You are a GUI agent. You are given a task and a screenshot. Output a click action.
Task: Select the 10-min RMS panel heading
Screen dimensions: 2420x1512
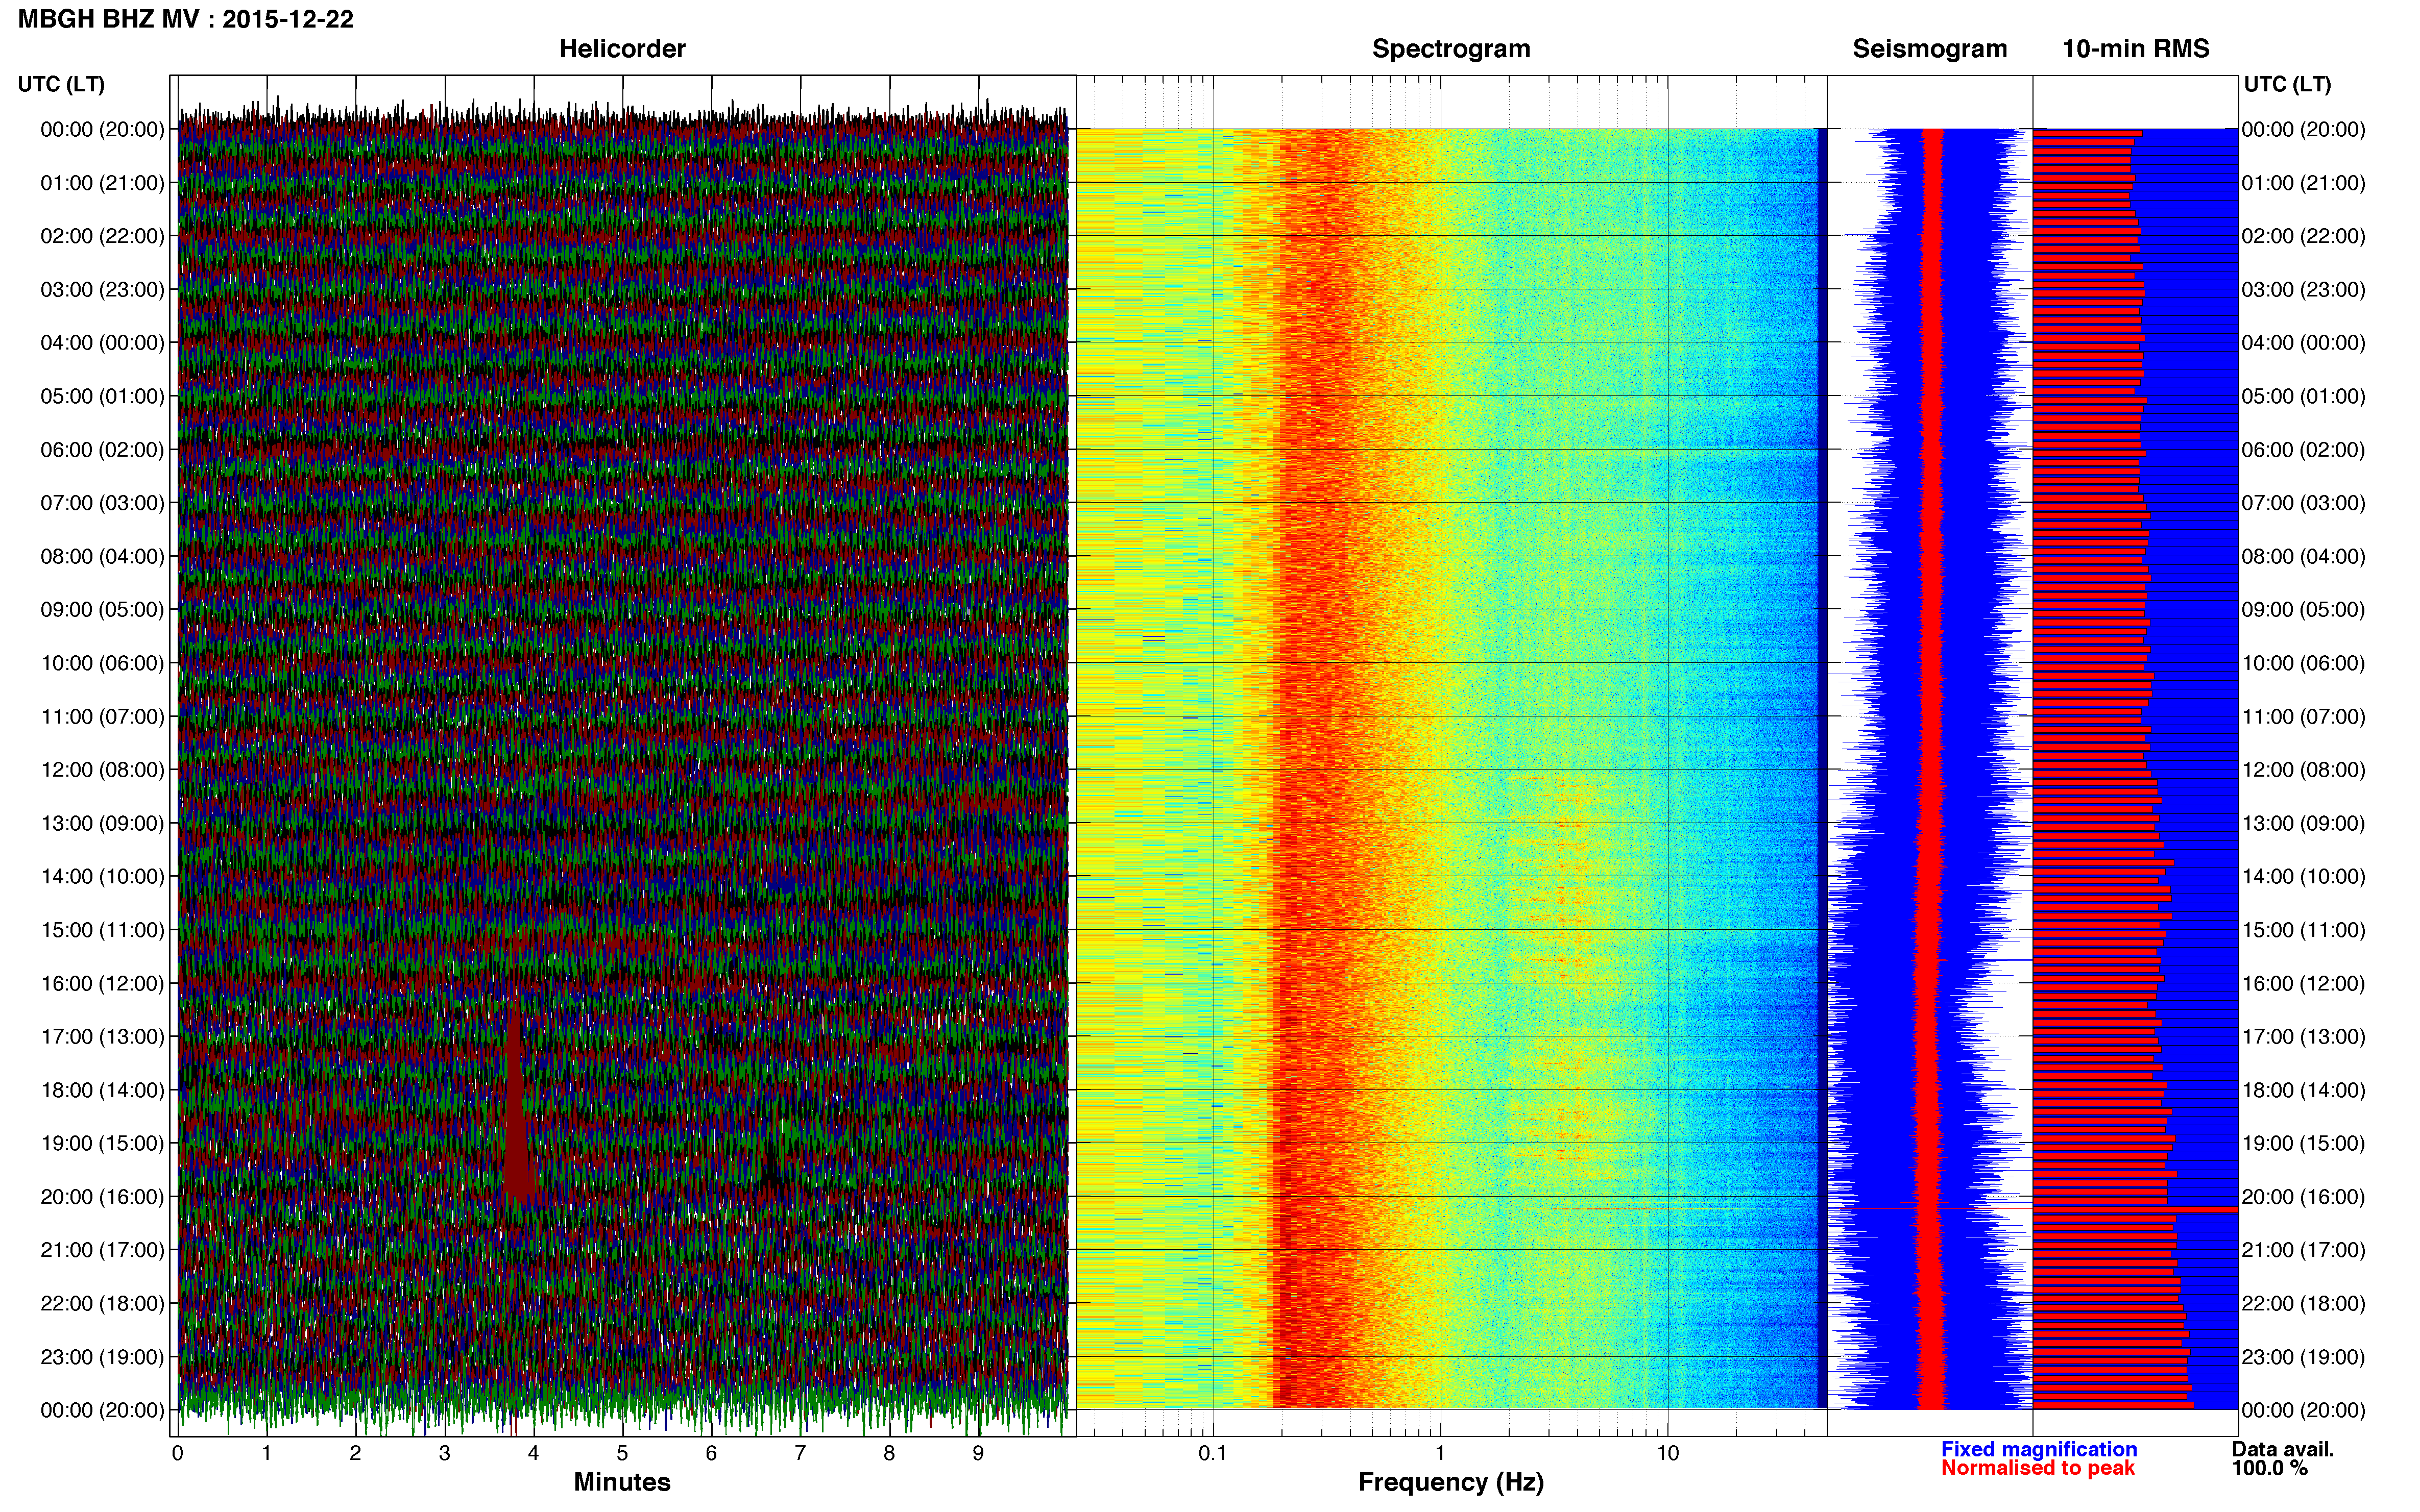pyautogui.click(x=2136, y=49)
